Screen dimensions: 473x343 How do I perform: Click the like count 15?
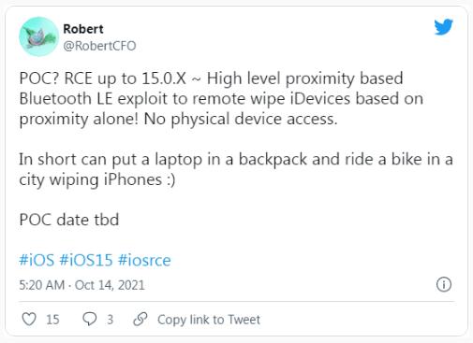tap(52, 320)
